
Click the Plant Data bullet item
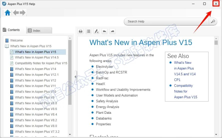[103, 112]
